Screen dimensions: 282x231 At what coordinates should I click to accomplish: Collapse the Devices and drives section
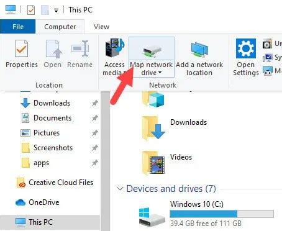(x=120, y=189)
